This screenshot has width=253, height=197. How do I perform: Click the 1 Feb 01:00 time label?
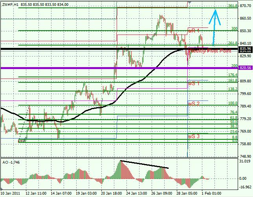coord(211,193)
